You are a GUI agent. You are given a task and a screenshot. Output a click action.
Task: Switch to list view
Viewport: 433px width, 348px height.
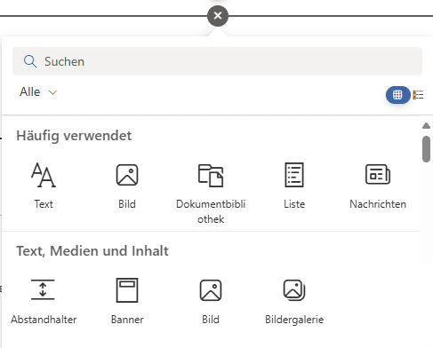click(418, 95)
